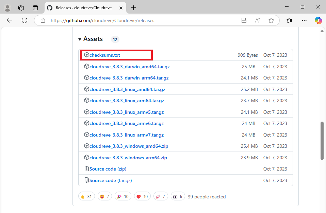This screenshot has width=326, height=213.
Task: Click the 23.9 MB size value
Action: (249, 158)
